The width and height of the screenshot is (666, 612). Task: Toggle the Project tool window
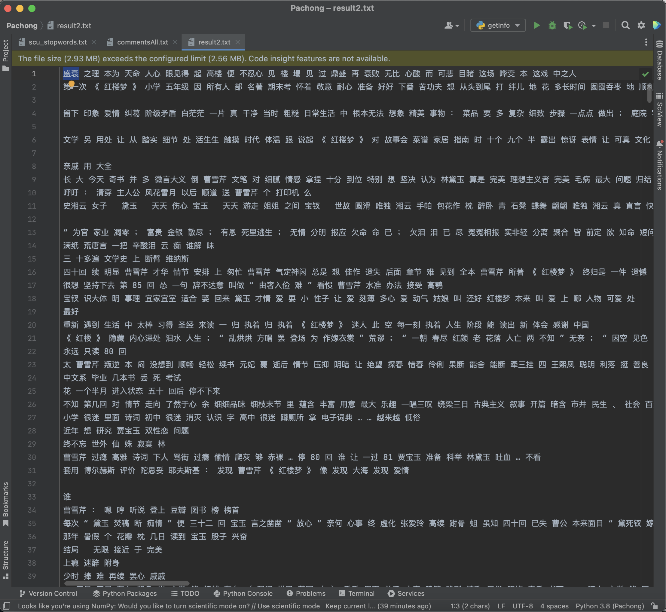pyautogui.click(x=5, y=55)
